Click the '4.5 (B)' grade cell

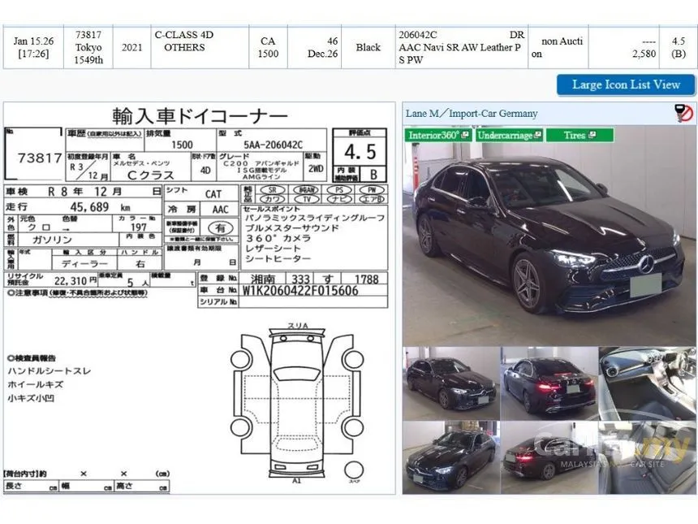pos(678,47)
